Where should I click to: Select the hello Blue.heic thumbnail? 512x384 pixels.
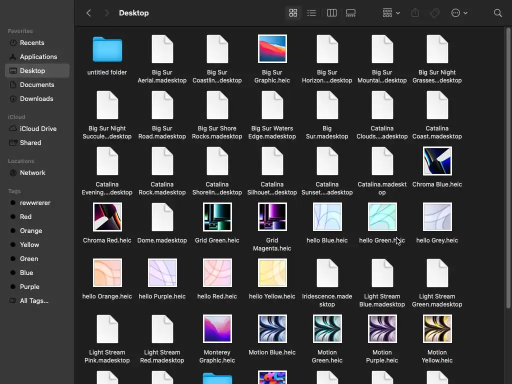point(327,217)
